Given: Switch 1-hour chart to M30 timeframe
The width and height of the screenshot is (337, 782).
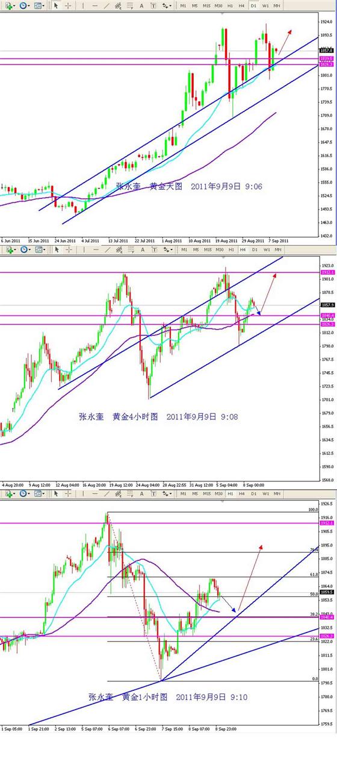Looking at the screenshot, I should tap(218, 493).
